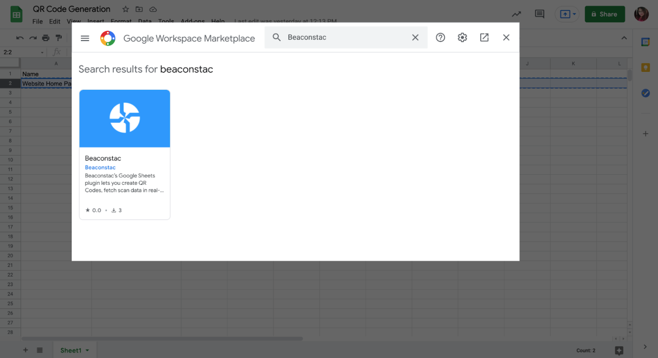The width and height of the screenshot is (658, 358).
Task: Open the Marketplace navigation hamburger menu
Action: point(84,38)
